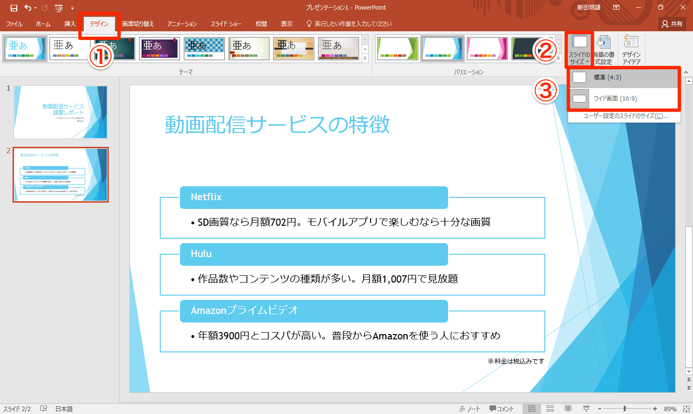Switch to the 挿入 tab

pyautogui.click(x=70, y=24)
